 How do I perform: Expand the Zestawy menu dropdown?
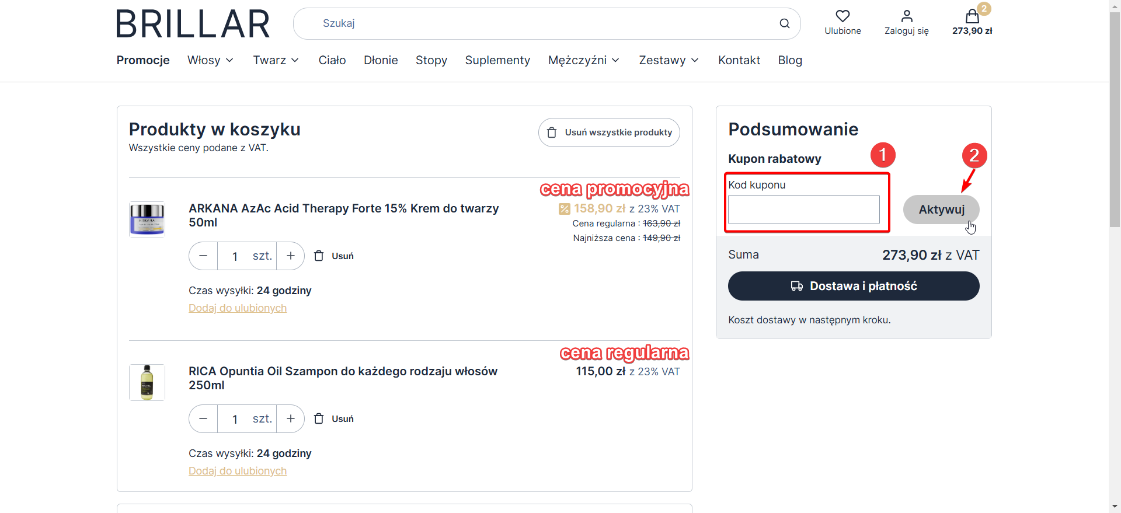(x=669, y=60)
